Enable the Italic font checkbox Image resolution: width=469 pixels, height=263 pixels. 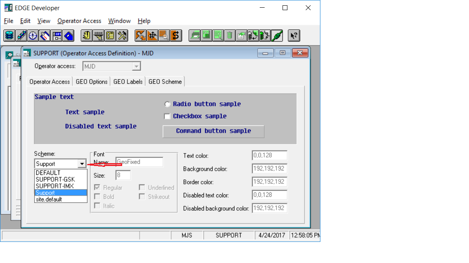(97, 206)
